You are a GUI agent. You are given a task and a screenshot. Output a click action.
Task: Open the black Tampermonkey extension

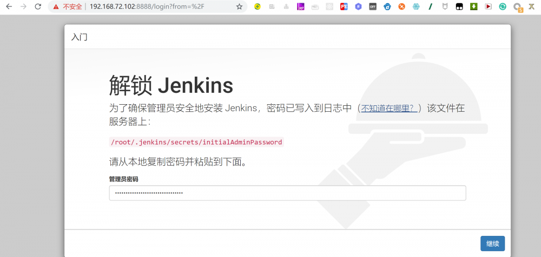(459, 6)
